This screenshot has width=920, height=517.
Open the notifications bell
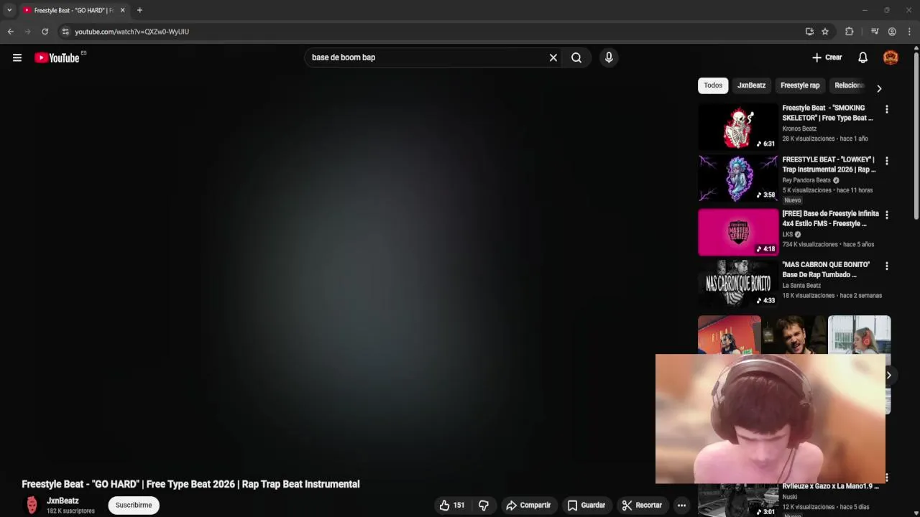point(862,57)
